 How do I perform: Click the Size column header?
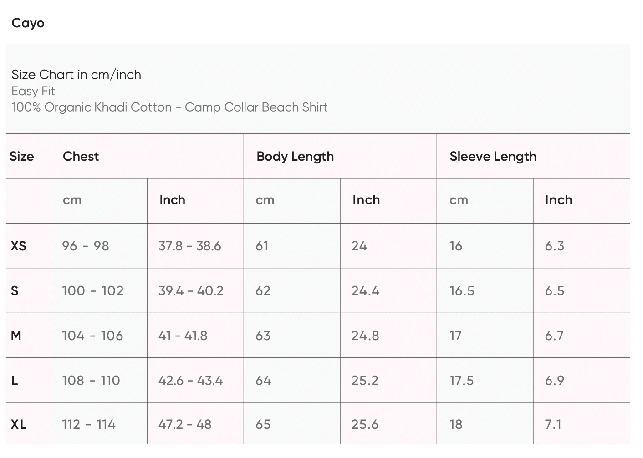click(21, 157)
